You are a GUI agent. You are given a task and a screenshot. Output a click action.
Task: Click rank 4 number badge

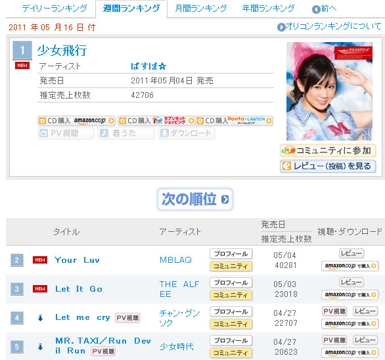(17, 318)
